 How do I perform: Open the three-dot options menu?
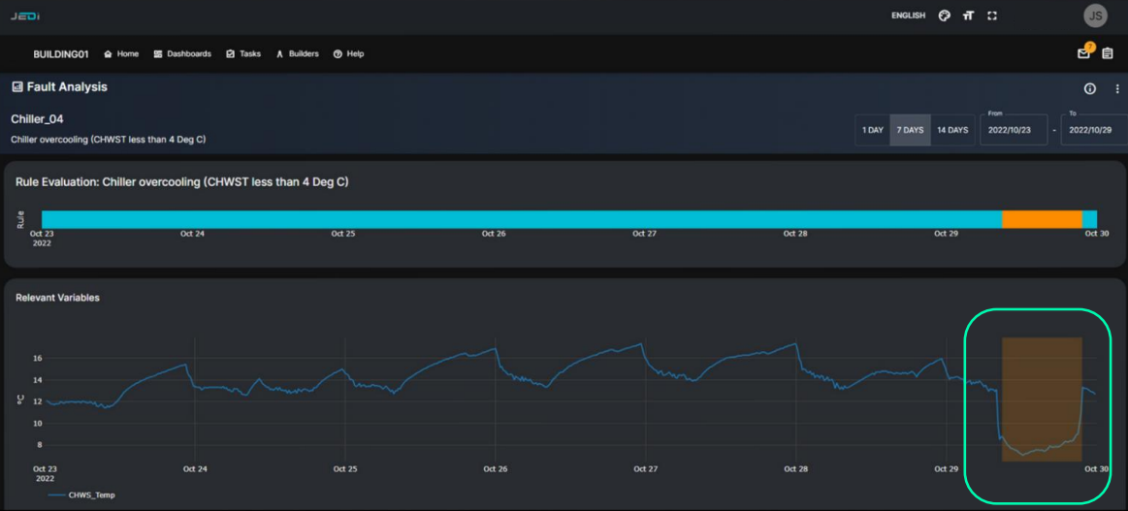[1117, 88]
